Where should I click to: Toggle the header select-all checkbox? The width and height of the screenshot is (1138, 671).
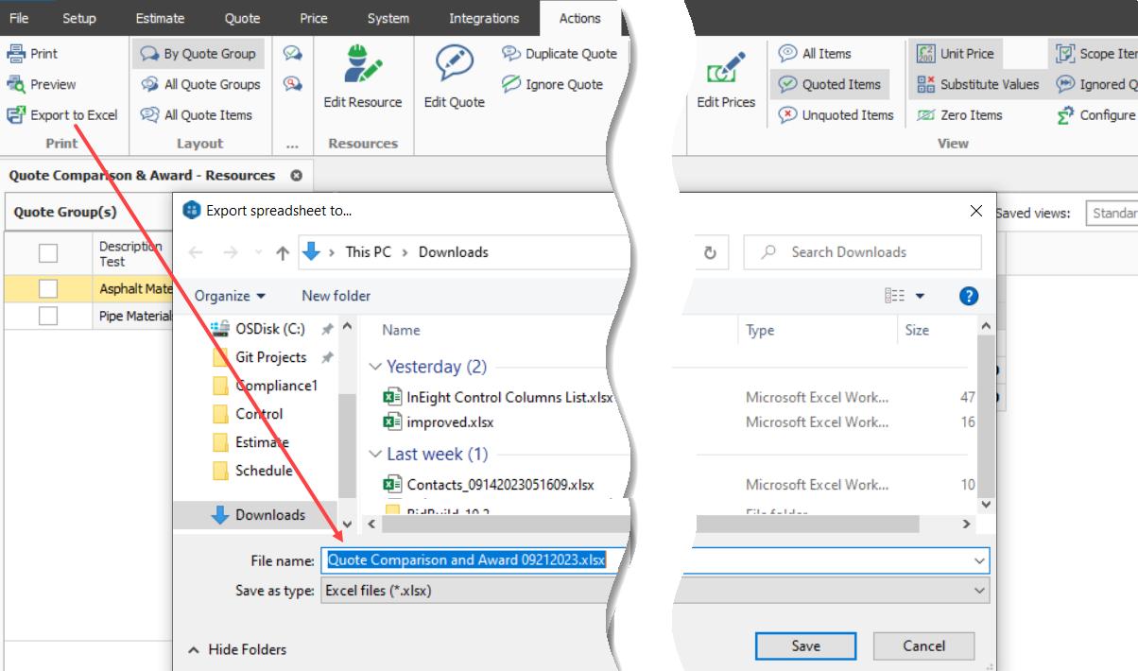tap(48, 252)
